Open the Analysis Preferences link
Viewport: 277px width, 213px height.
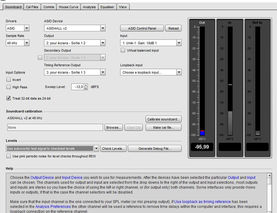53,207
